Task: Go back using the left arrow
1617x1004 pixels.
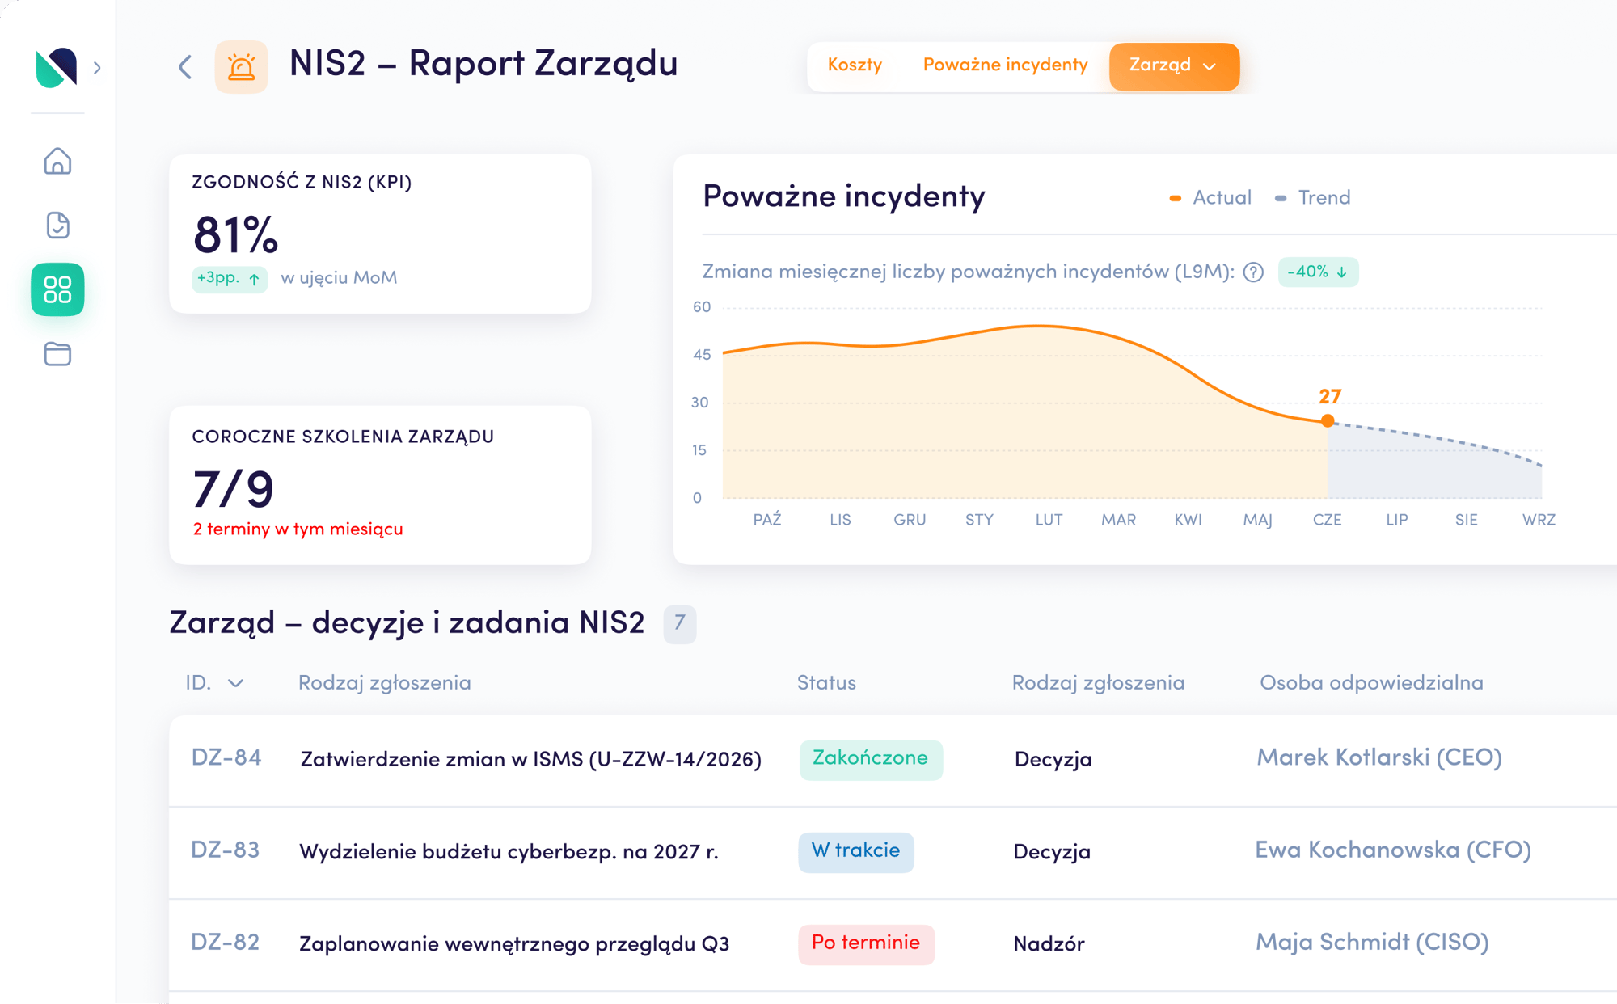Action: click(185, 67)
